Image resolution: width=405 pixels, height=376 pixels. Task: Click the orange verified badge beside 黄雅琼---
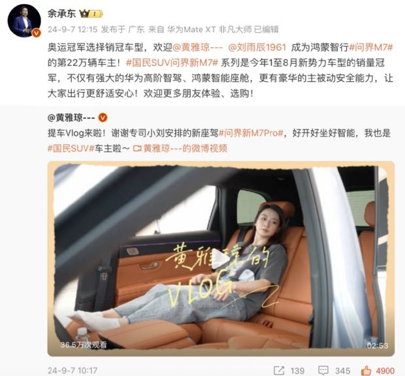[x=103, y=118]
